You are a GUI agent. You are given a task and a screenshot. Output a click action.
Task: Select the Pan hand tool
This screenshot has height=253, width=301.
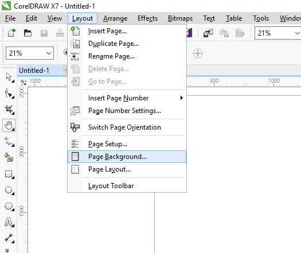point(9,126)
